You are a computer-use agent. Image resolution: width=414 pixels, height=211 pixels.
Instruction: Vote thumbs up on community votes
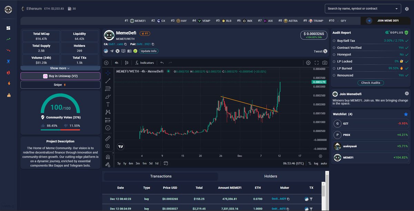43,125
